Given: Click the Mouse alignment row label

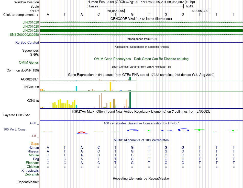Looking at the screenshot, I should tap(34, 155).
